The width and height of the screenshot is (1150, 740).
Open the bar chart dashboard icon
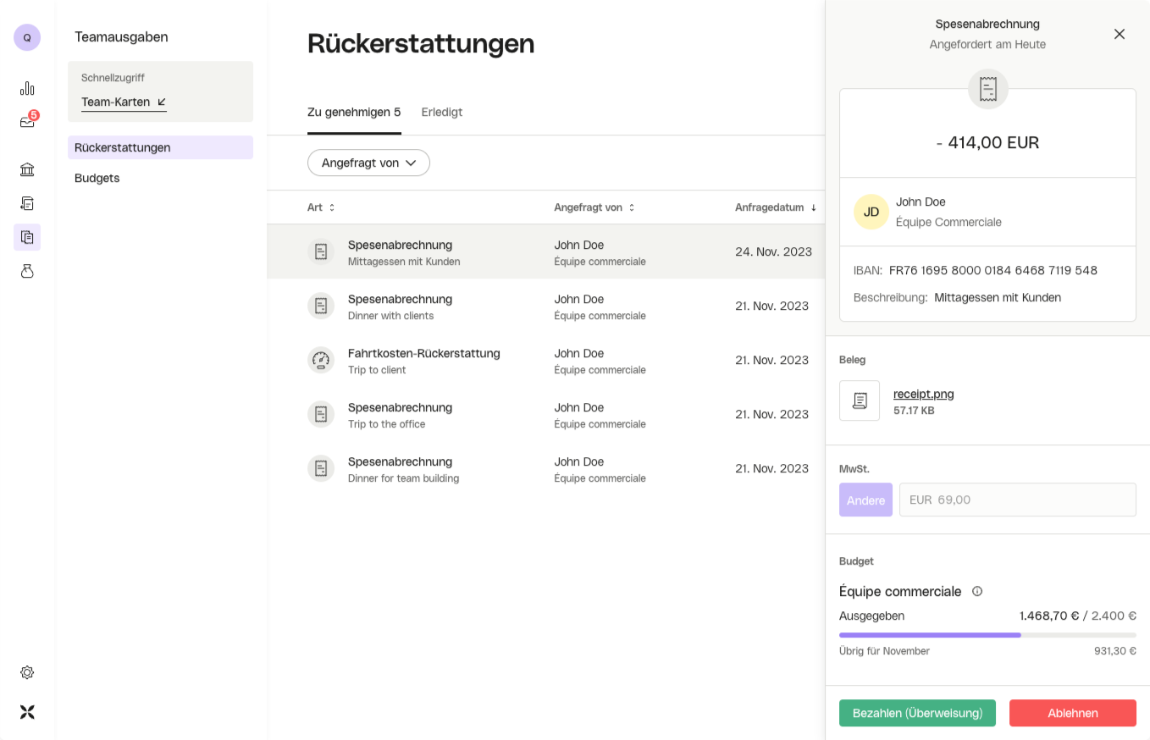click(27, 88)
